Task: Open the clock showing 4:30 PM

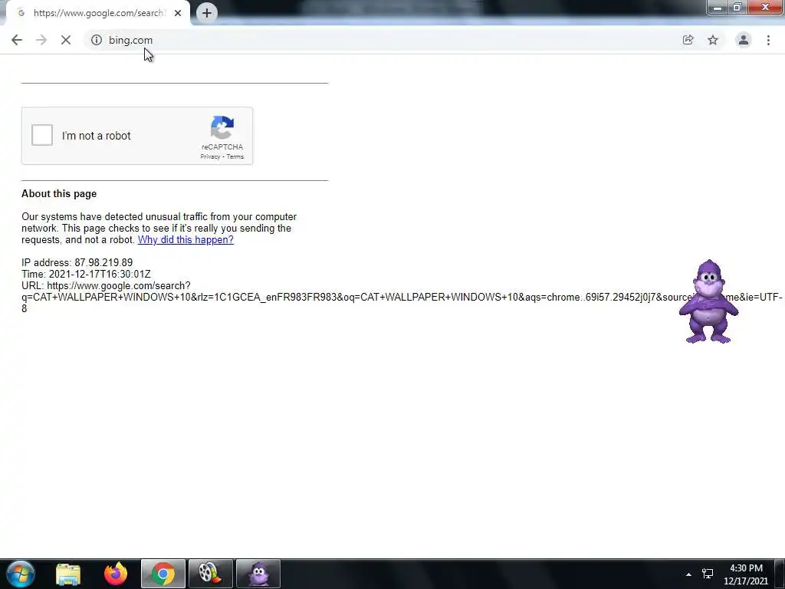Action: point(746,574)
